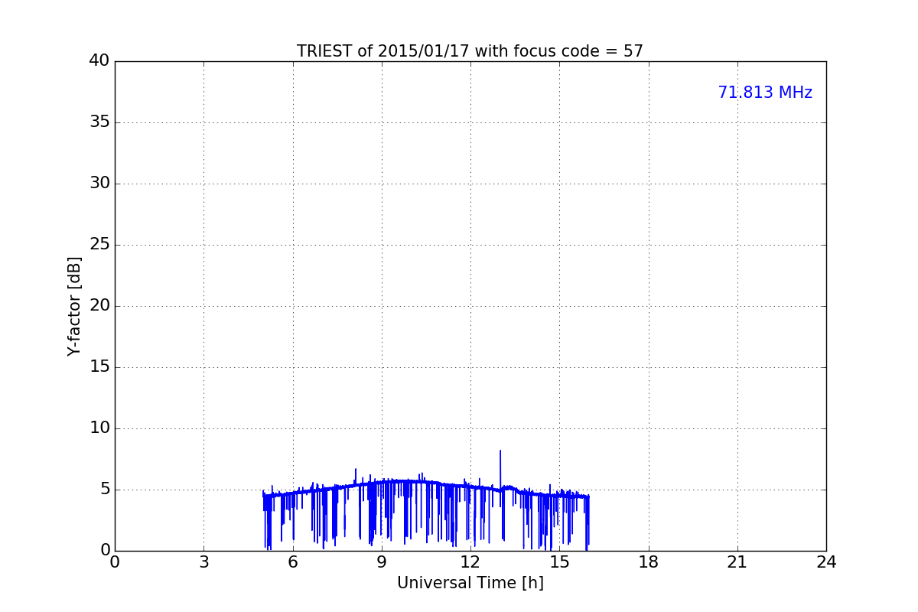Click the y-axis tick label "35"
The image size is (918, 612).
[99, 122]
